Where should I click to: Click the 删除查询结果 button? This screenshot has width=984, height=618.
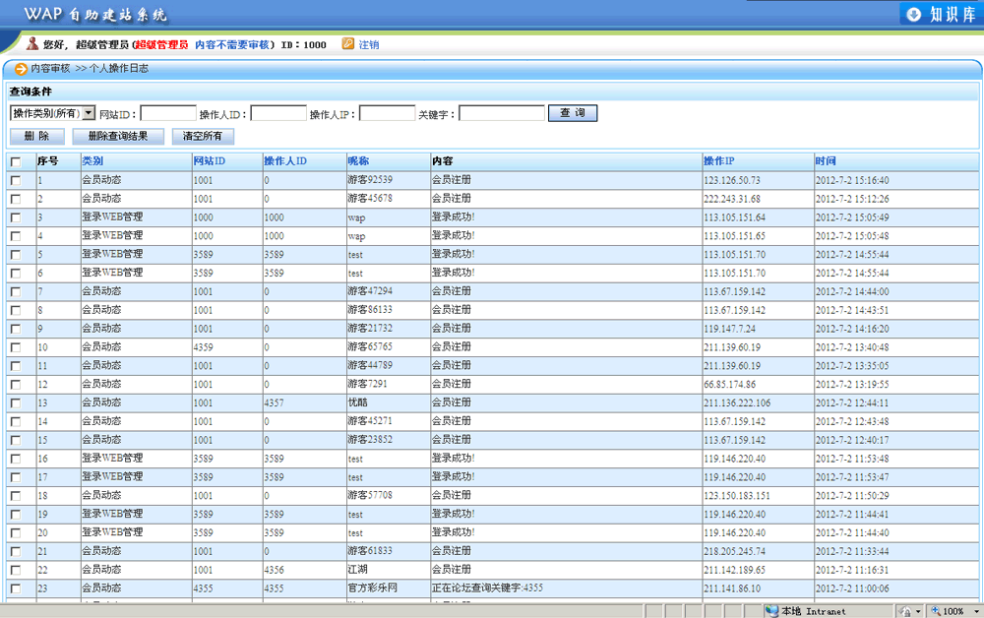118,136
